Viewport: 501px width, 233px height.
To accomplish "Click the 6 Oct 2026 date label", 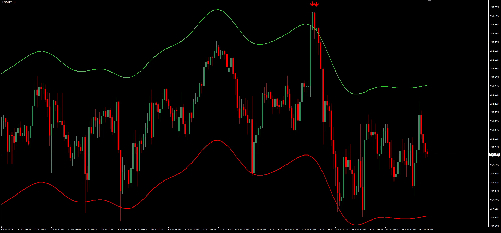I will [x=7, y=230].
